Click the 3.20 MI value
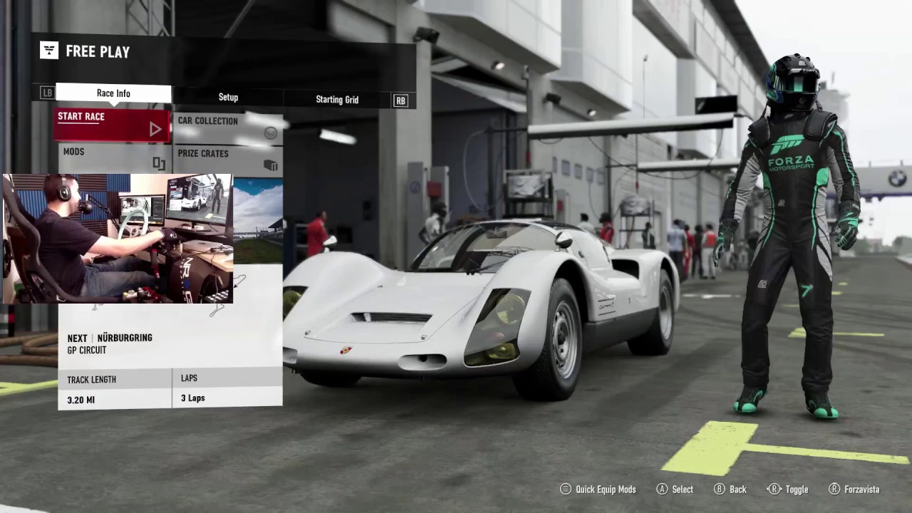This screenshot has width=912, height=513. tap(81, 400)
